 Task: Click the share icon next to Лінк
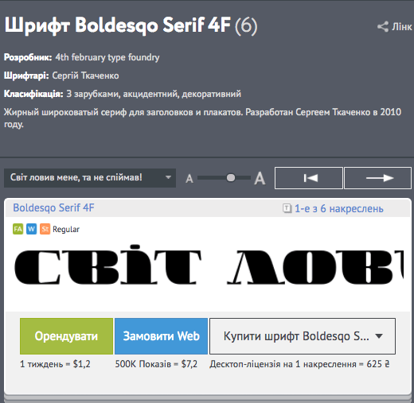pyautogui.click(x=383, y=27)
